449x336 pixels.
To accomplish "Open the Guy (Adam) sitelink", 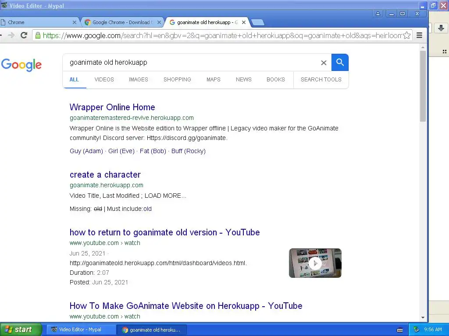I will (86, 151).
